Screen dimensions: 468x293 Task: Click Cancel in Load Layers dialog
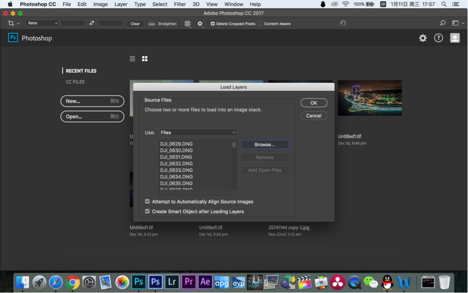click(x=314, y=115)
